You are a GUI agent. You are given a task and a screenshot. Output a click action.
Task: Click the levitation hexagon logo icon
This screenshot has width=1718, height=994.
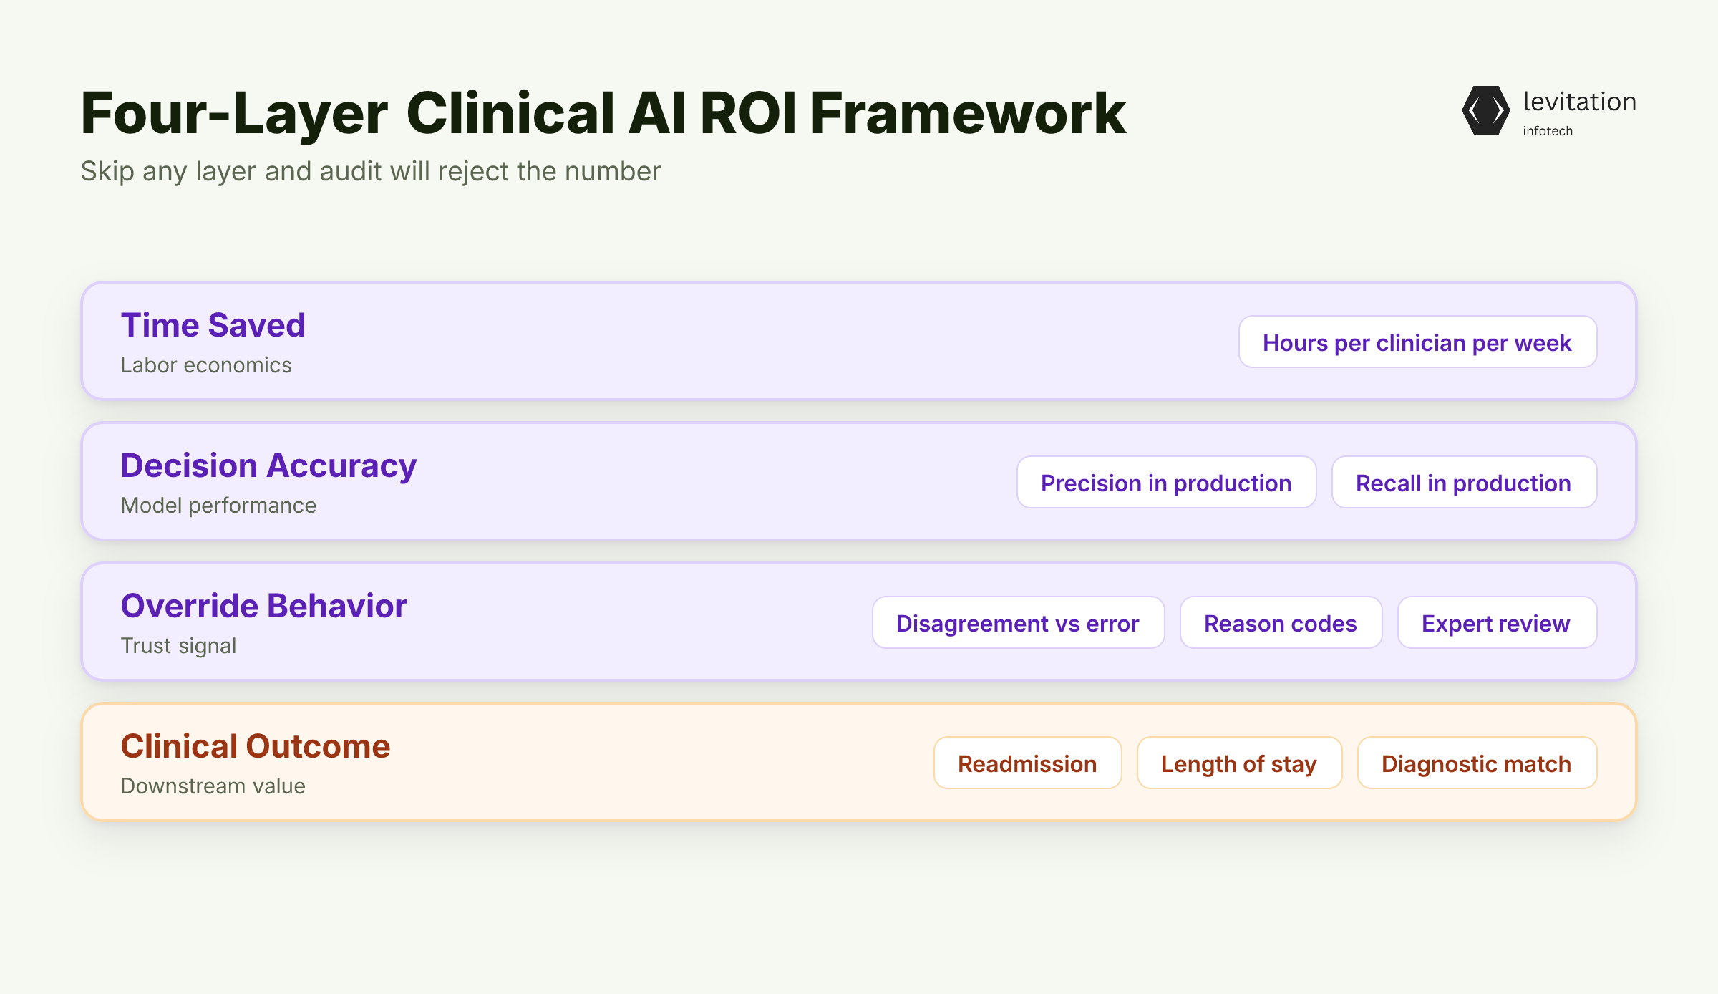click(1485, 110)
